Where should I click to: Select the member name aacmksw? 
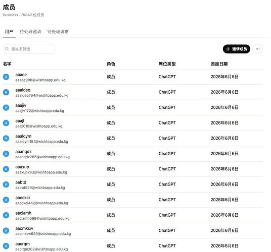[x=24, y=228]
